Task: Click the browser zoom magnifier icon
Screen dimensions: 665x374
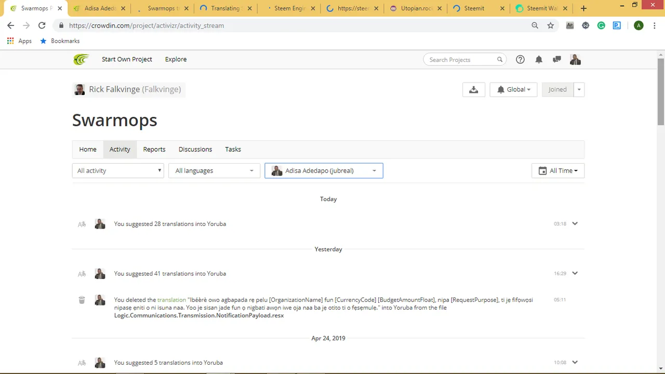Action: [x=535, y=25]
